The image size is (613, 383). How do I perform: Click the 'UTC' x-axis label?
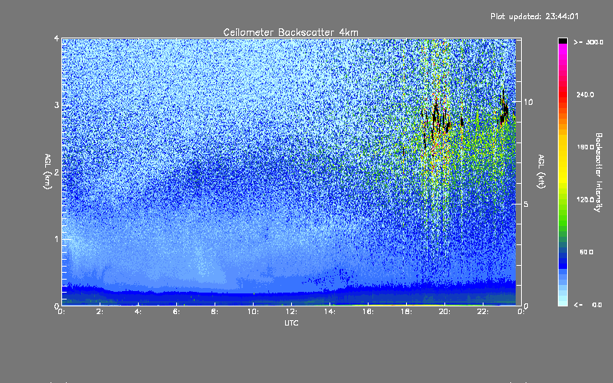coord(291,322)
